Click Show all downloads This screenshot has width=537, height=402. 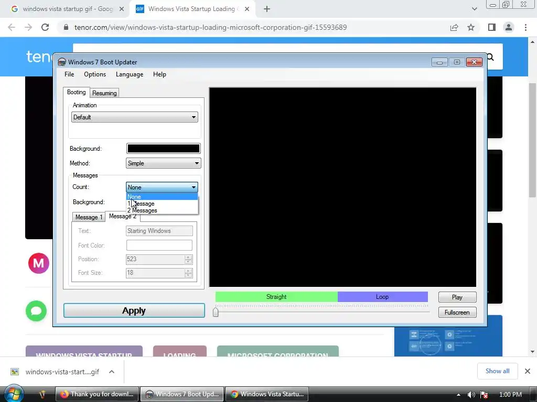click(497, 371)
